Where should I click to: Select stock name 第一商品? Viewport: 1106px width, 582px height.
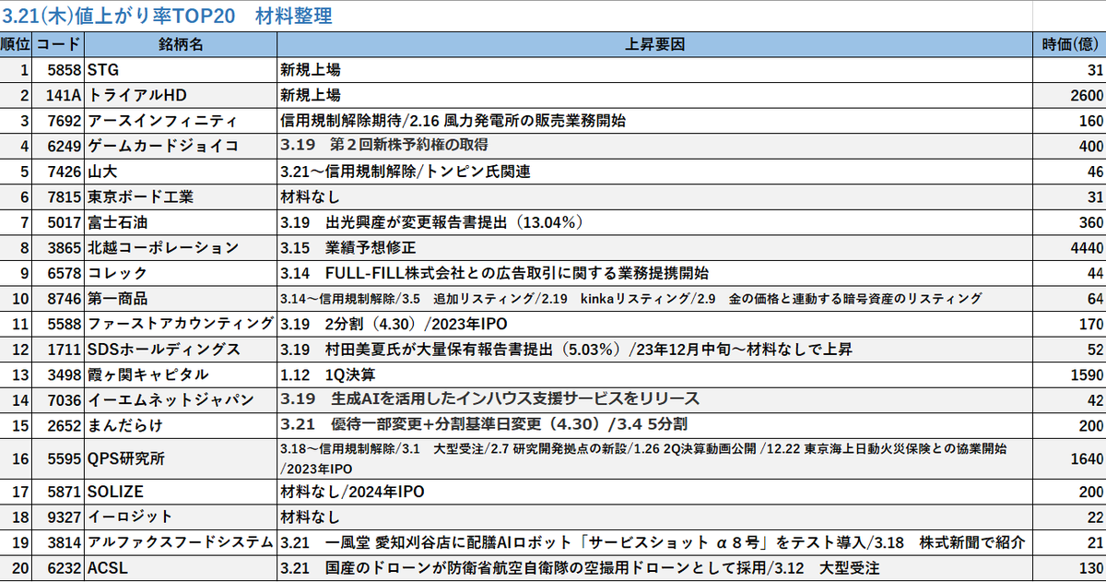(181, 298)
